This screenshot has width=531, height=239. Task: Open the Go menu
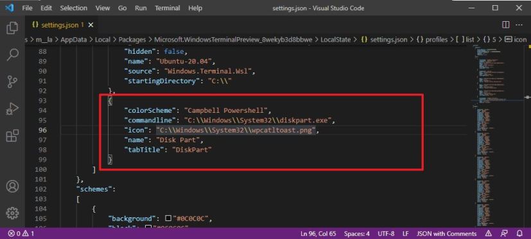click(x=122, y=8)
